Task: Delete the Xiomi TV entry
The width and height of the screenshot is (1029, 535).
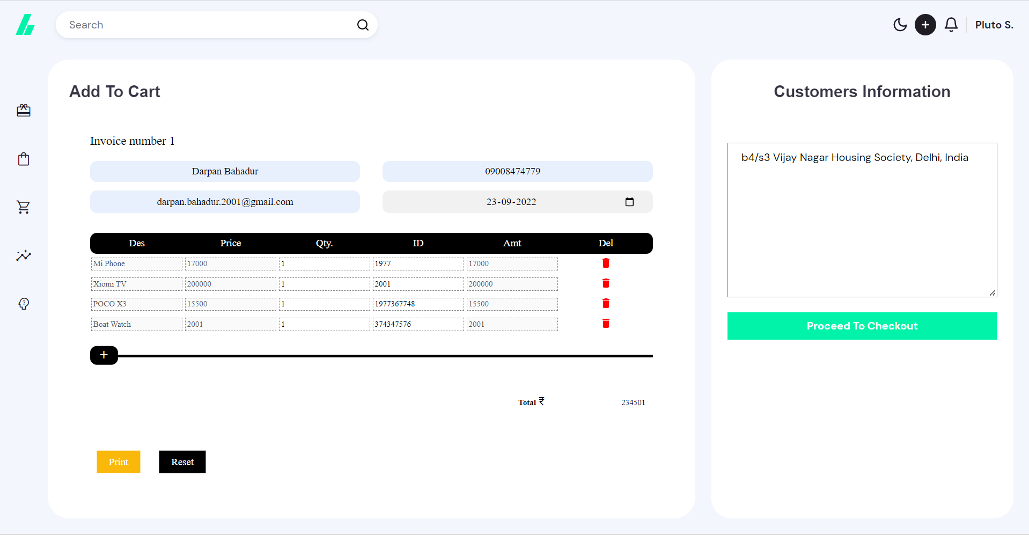Action: [606, 283]
